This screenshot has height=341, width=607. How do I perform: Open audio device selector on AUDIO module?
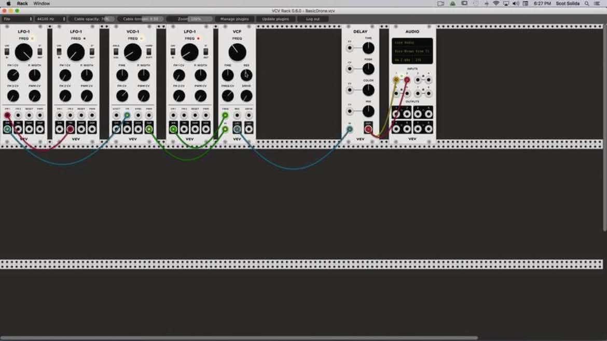coord(412,51)
